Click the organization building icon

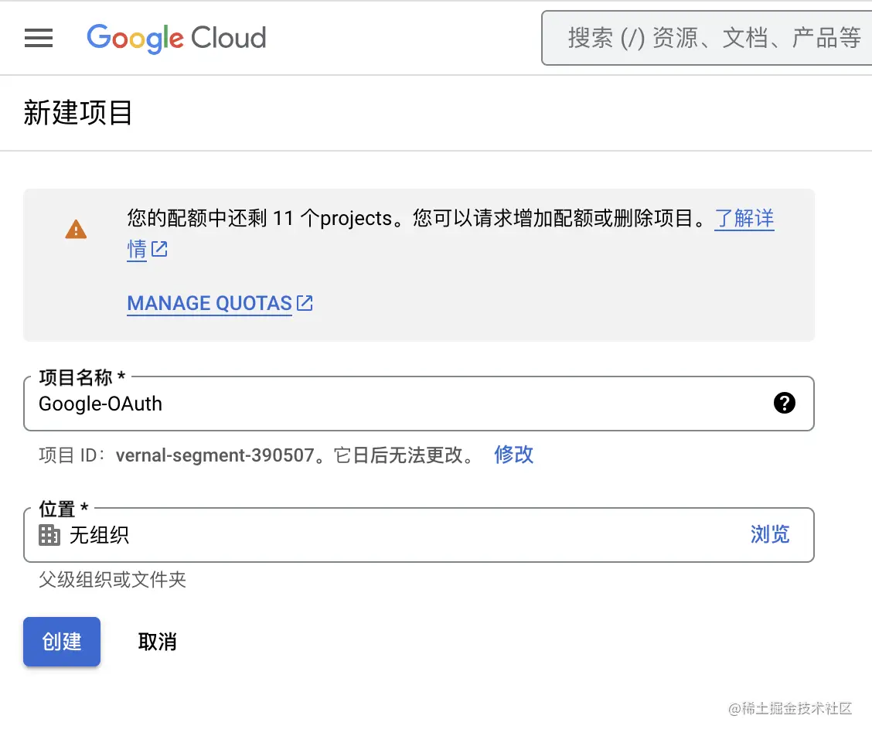[x=49, y=535]
